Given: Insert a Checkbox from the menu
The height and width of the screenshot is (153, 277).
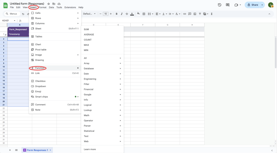Looking at the screenshot, I should pos(40,81).
